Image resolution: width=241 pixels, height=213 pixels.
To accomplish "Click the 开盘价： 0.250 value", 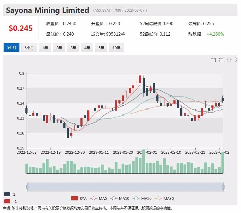I will click(x=106, y=24).
